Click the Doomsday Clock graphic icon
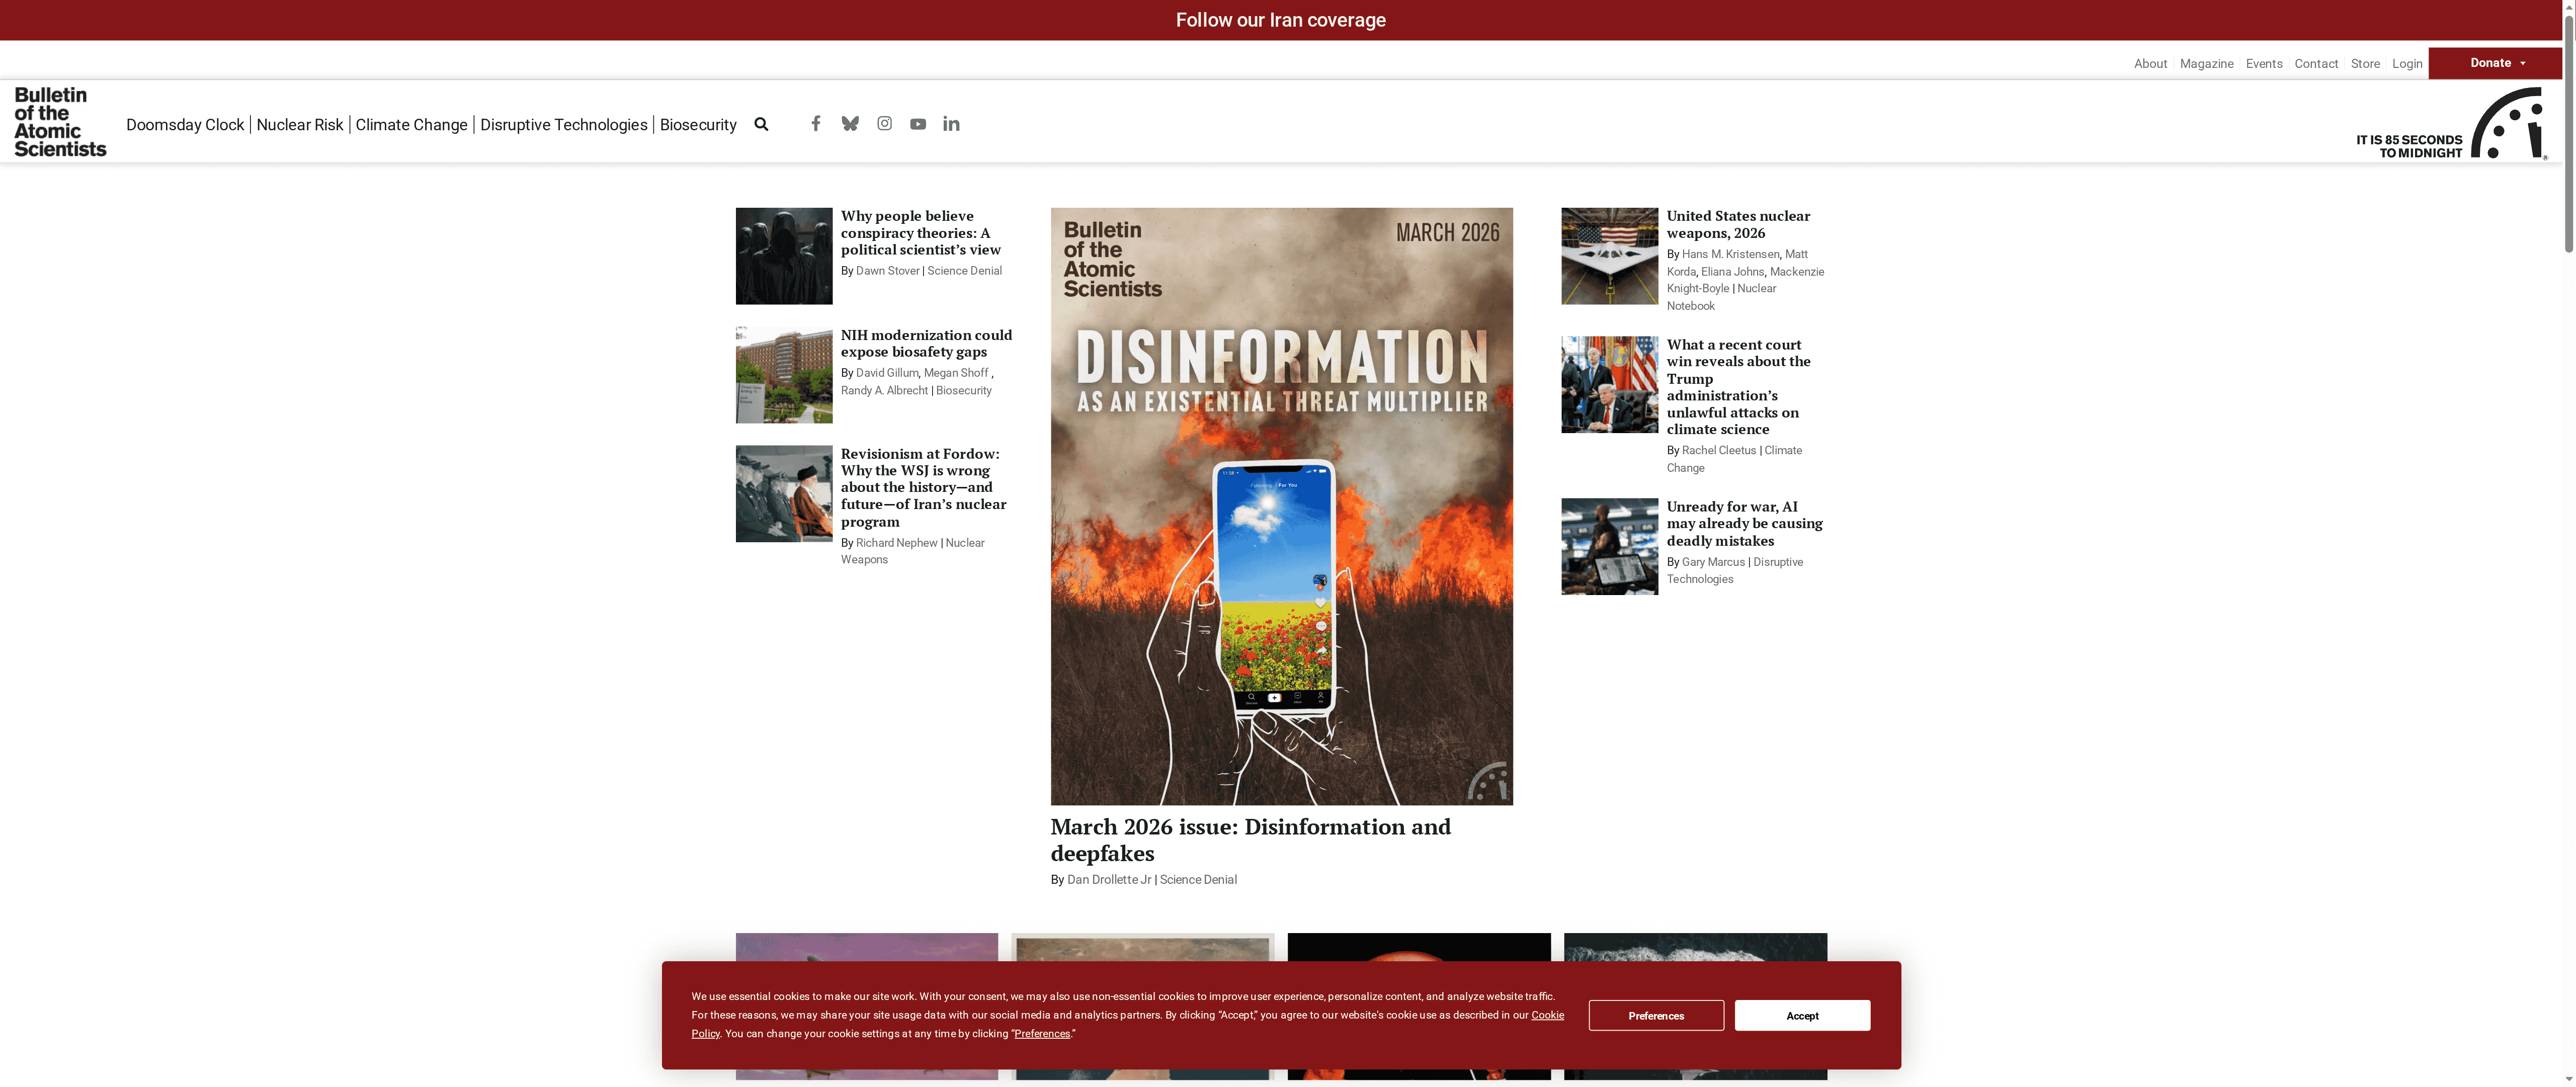This screenshot has width=2576, height=1087. click(2508, 124)
